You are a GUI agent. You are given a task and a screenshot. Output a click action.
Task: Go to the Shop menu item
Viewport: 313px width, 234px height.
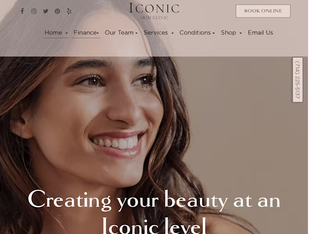(228, 33)
